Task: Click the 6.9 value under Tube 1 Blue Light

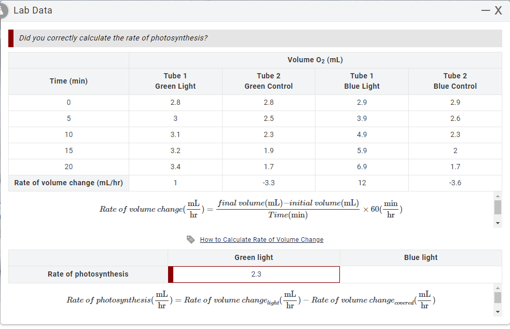Action: [x=362, y=167]
